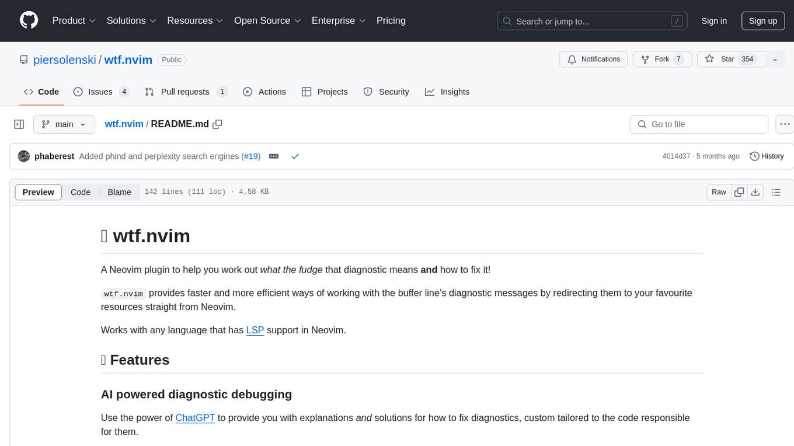
Task: Open phaberest avatar
Action: pos(24,156)
